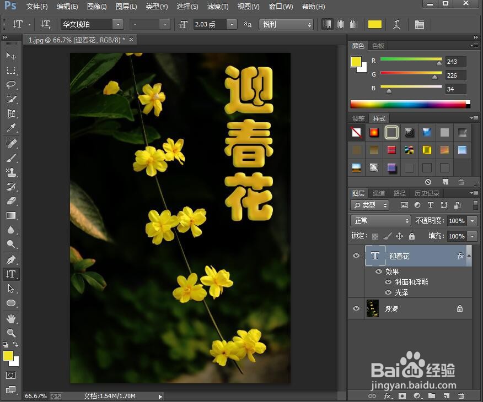Open font size dropdown 2.03 点

(x=232, y=24)
